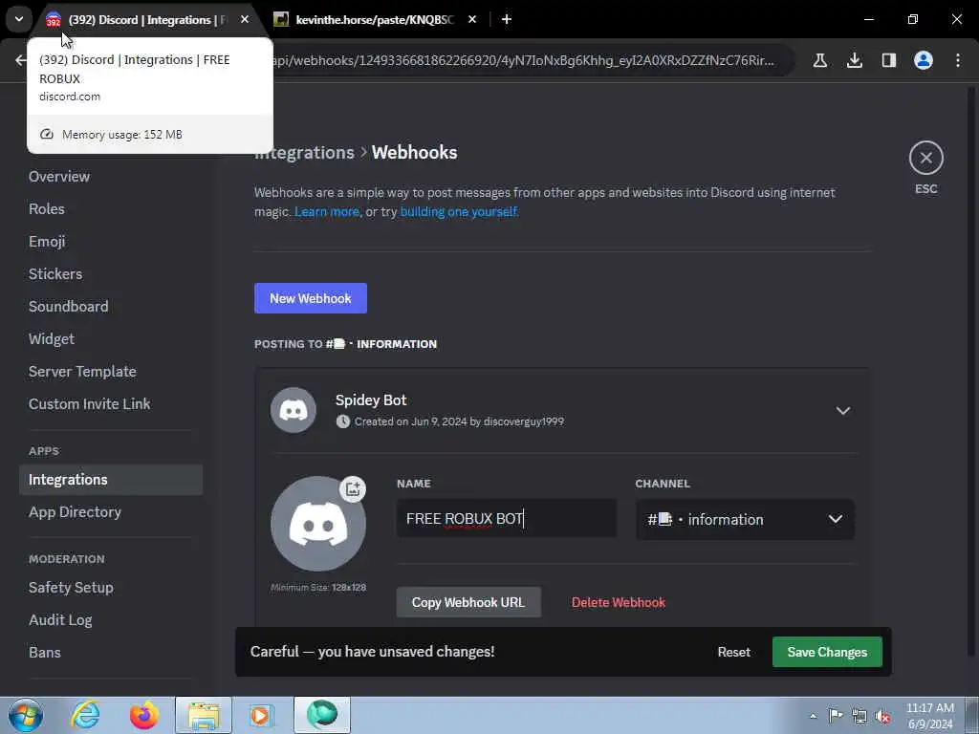The image size is (979, 734).
Task: Open Chrome downloads icon
Action: 854,60
